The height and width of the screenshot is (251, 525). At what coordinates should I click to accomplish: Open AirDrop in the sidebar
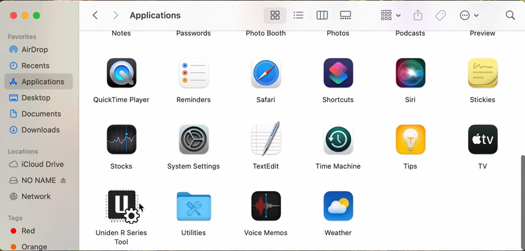click(x=38, y=49)
